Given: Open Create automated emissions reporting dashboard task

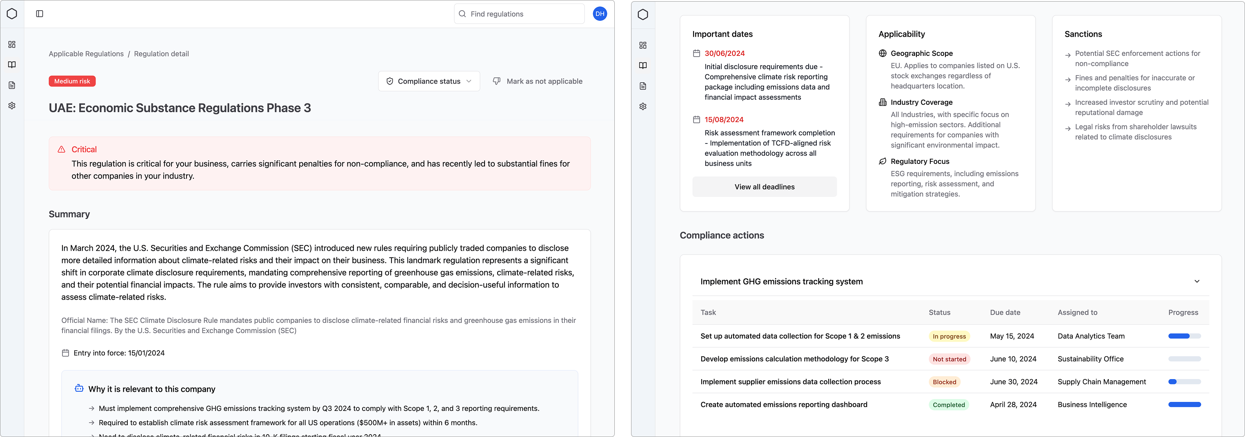Looking at the screenshot, I should coord(783,405).
